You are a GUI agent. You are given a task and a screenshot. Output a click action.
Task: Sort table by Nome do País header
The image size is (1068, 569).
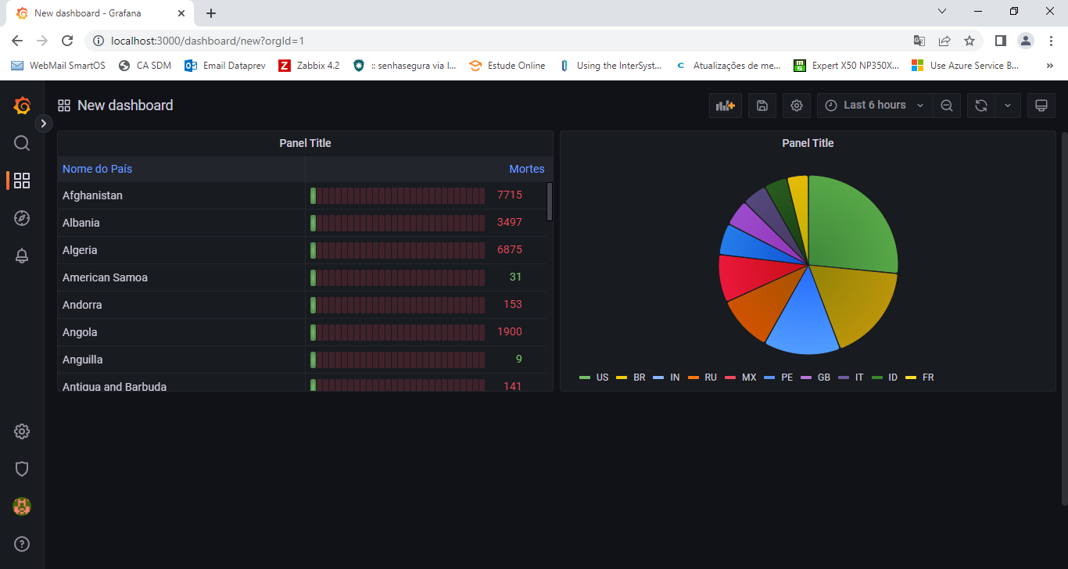(x=98, y=169)
